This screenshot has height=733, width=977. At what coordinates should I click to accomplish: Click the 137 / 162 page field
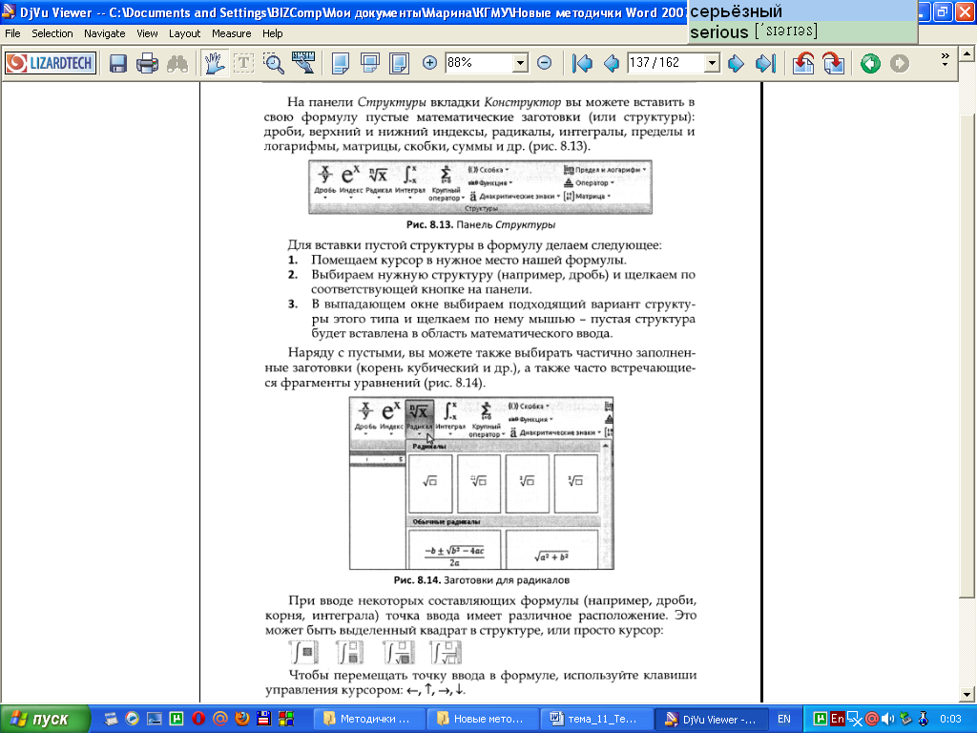(665, 62)
